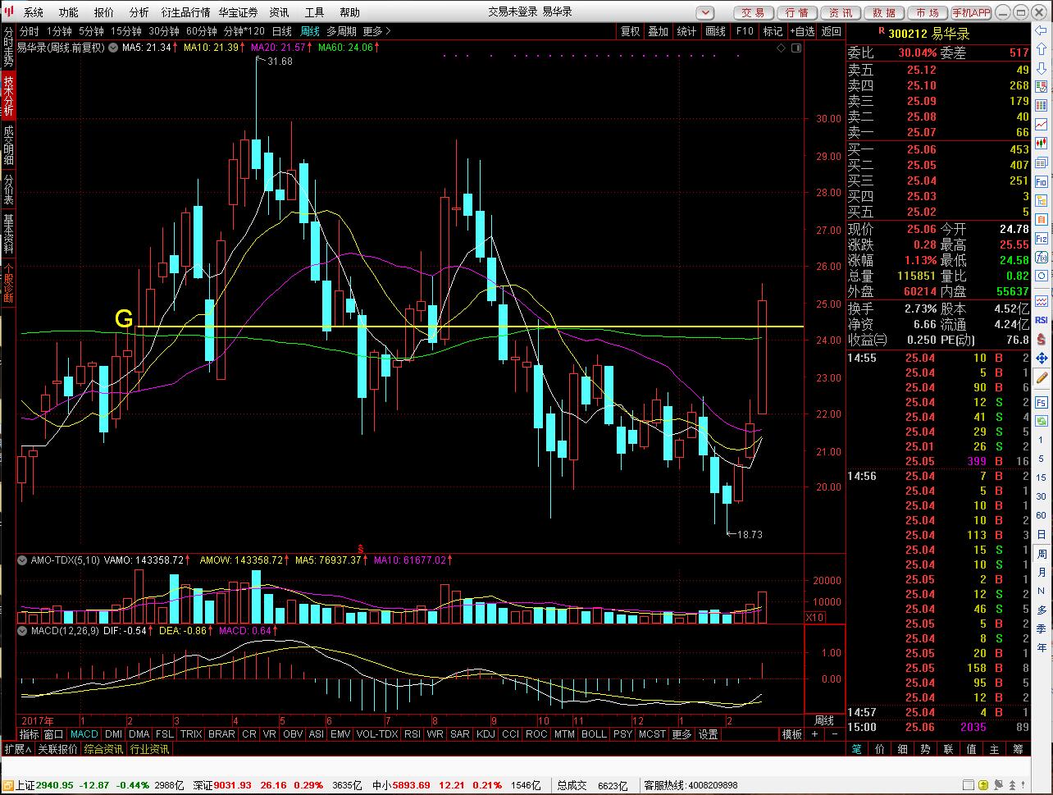Click the down arrow next-stock icon
The image size is (1053, 795).
[1042, 67]
